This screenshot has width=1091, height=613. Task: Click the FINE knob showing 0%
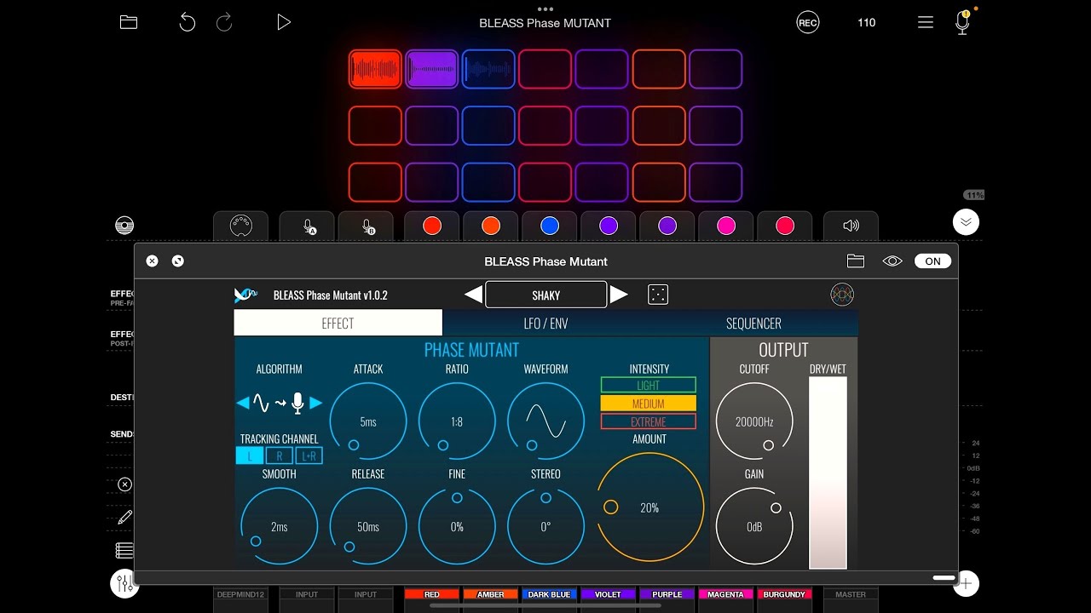pyautogui.click(x=457, y=527)
